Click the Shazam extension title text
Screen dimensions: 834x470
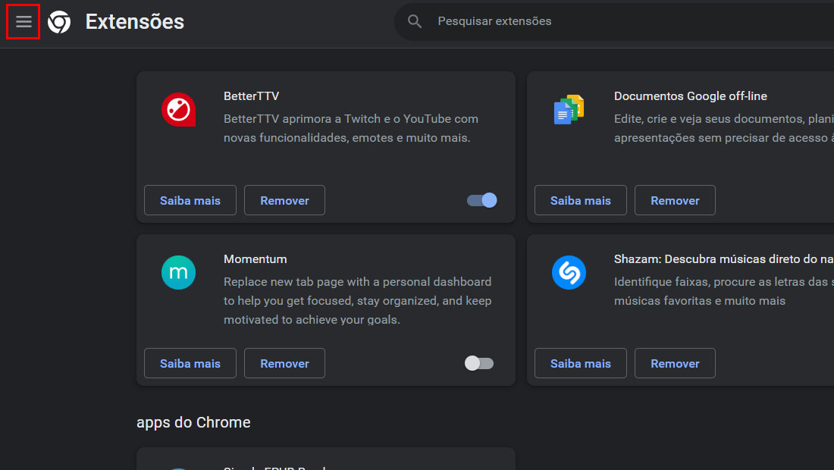(723, 259)
